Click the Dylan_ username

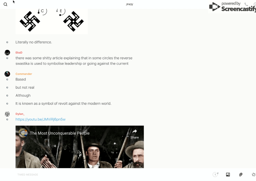[20, 114]
